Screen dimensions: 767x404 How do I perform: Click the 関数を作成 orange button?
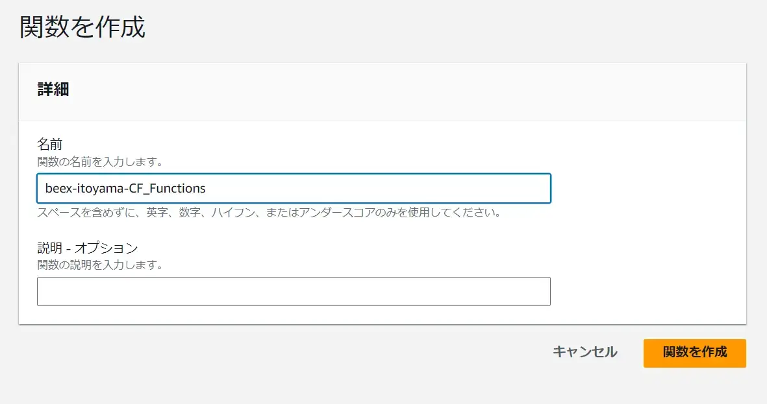coord(695,353)
